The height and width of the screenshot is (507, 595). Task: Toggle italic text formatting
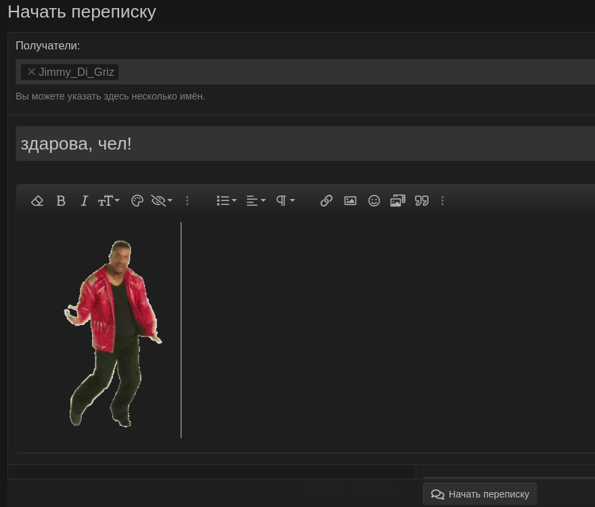84,201
